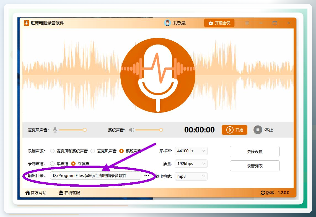
Task: Open the 录音列表 button
Action: (255, 166)
